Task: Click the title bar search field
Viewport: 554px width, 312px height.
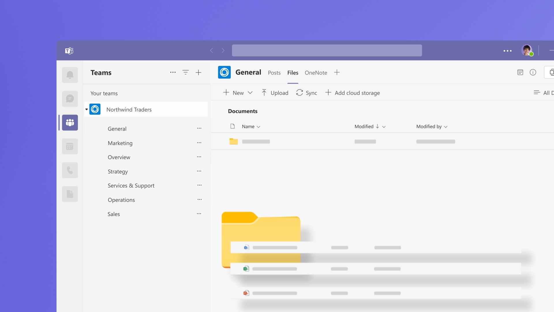Action: coord(327,51)
